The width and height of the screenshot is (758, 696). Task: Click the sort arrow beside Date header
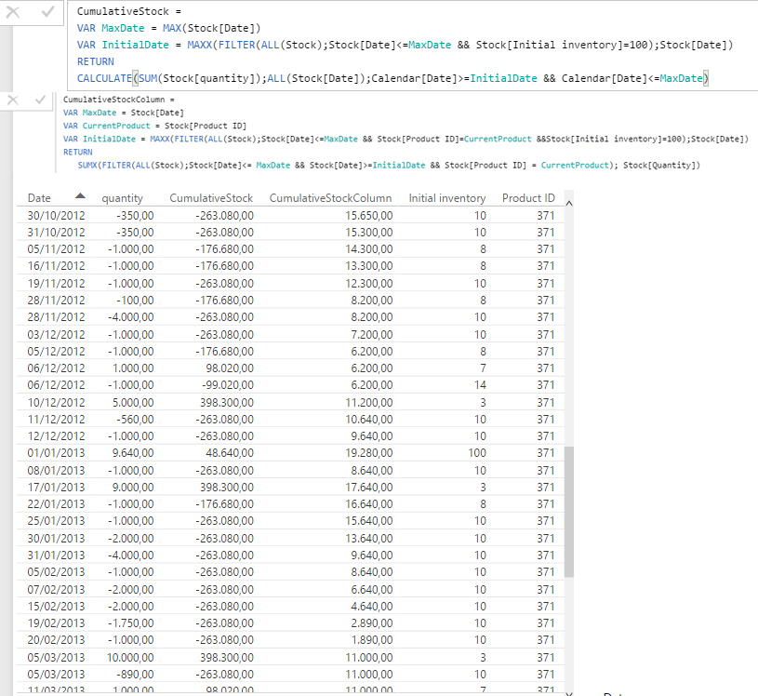[80, 196]
